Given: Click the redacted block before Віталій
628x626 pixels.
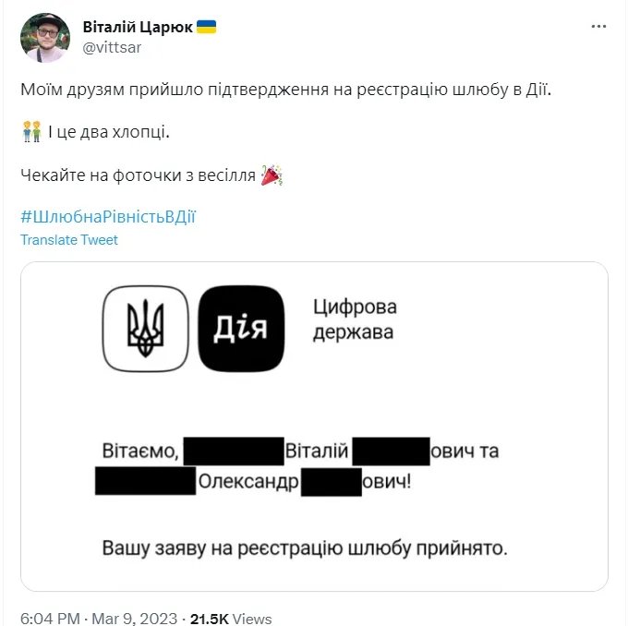Looking at the screenshot, I should (x=233, y=451).
